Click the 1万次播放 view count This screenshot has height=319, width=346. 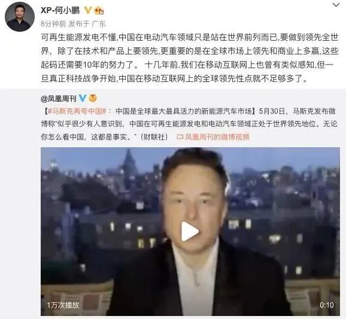pyautogui.click(x=63, y=305)
